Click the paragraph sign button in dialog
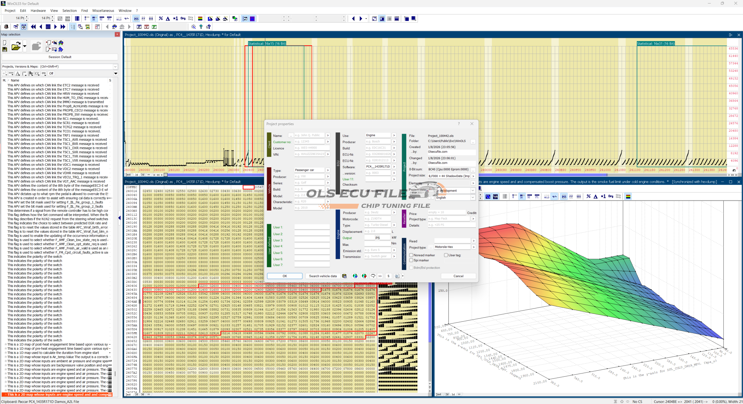This screenshot has height=404, width=743. (x=388, y=276)
